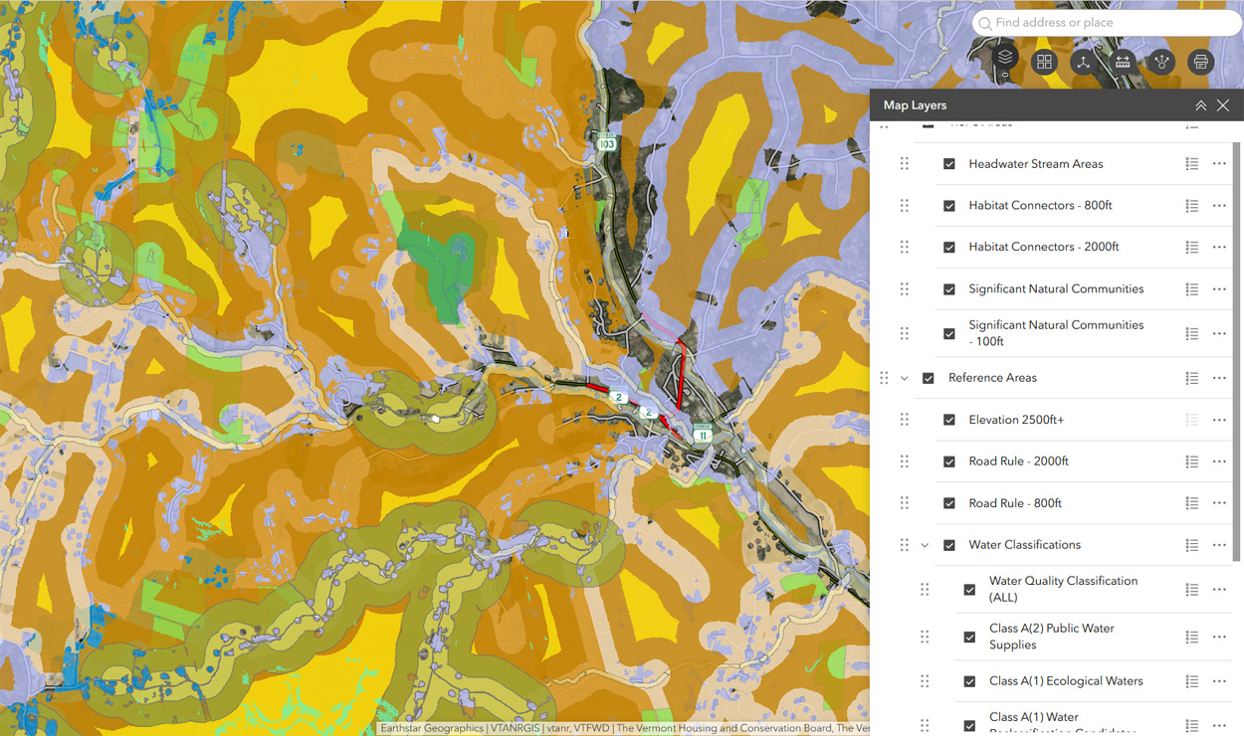The image size is (1244, 736).
Task: Click the Route 11 shield on map
Action: pos(703,435)
